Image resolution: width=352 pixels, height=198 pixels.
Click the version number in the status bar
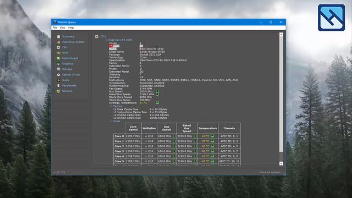[x=59, y=172]
